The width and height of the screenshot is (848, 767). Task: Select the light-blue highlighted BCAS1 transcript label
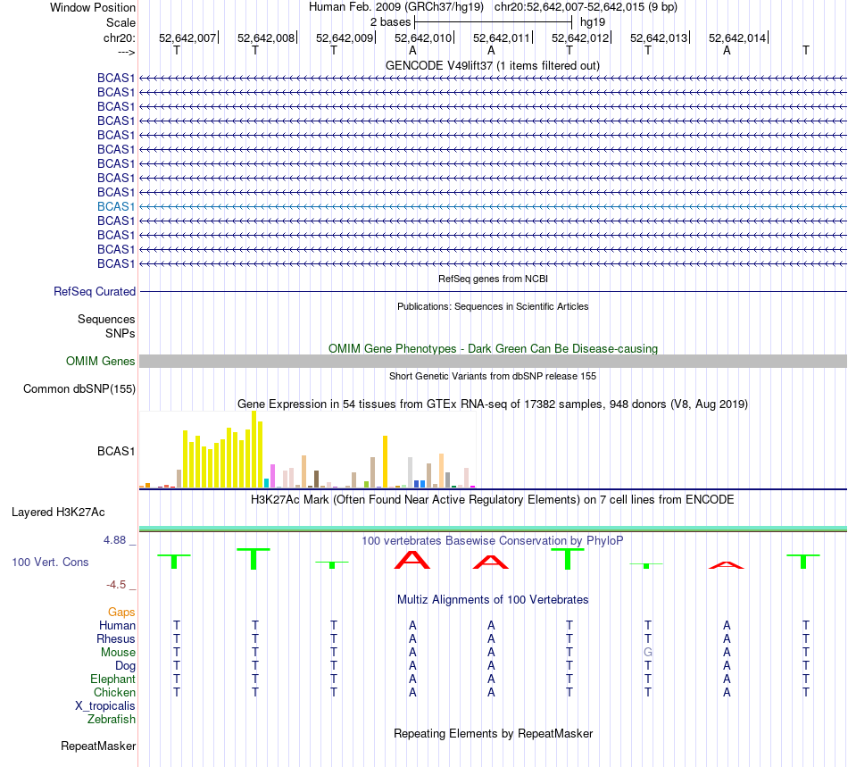point(116,206)
